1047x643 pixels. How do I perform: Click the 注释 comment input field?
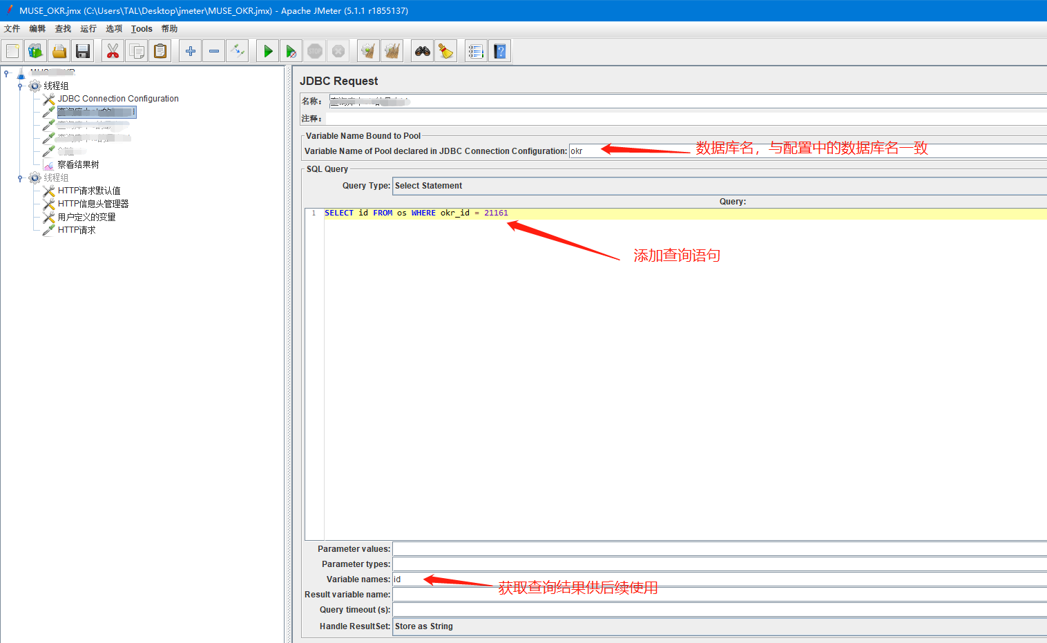click(x=686, y=119)
